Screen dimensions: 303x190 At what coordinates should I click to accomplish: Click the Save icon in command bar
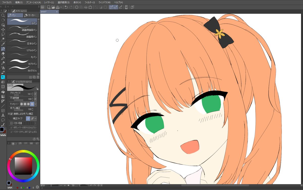coord(58,7)
